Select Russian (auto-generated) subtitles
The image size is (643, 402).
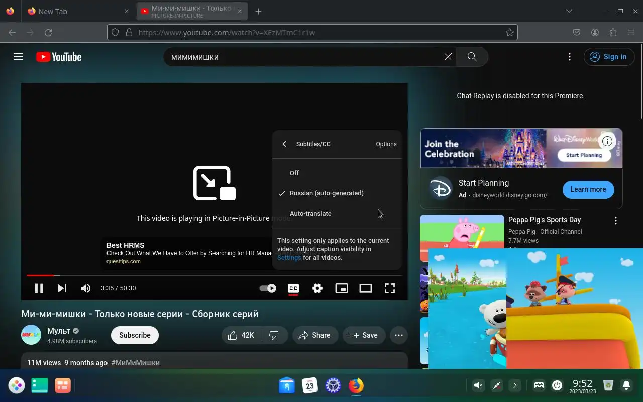point(337,193)
